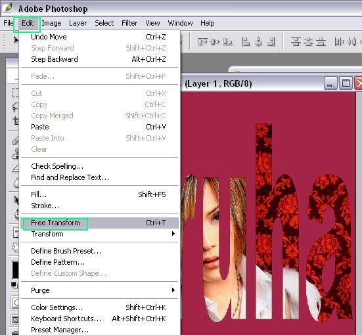Reset to default foreground and background colors
This screenshot has width=362, height=335.
(14, 285)
